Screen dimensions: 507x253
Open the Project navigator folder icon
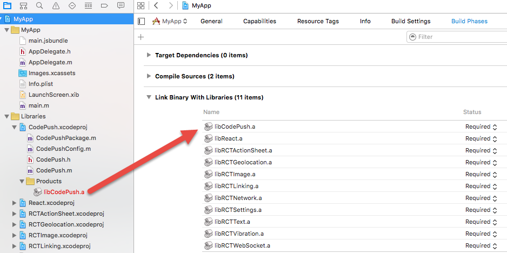coord(7,5)
